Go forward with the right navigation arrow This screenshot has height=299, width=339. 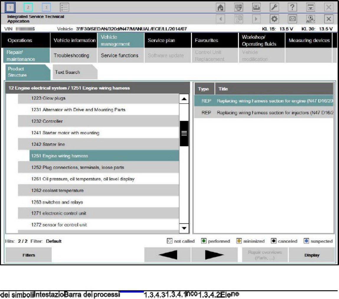point(256,19)
